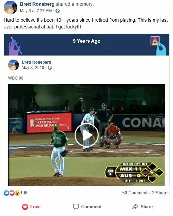
Task: Open the May 3 at 7:27 AM timestamp
Action: [x=36, y=11]
